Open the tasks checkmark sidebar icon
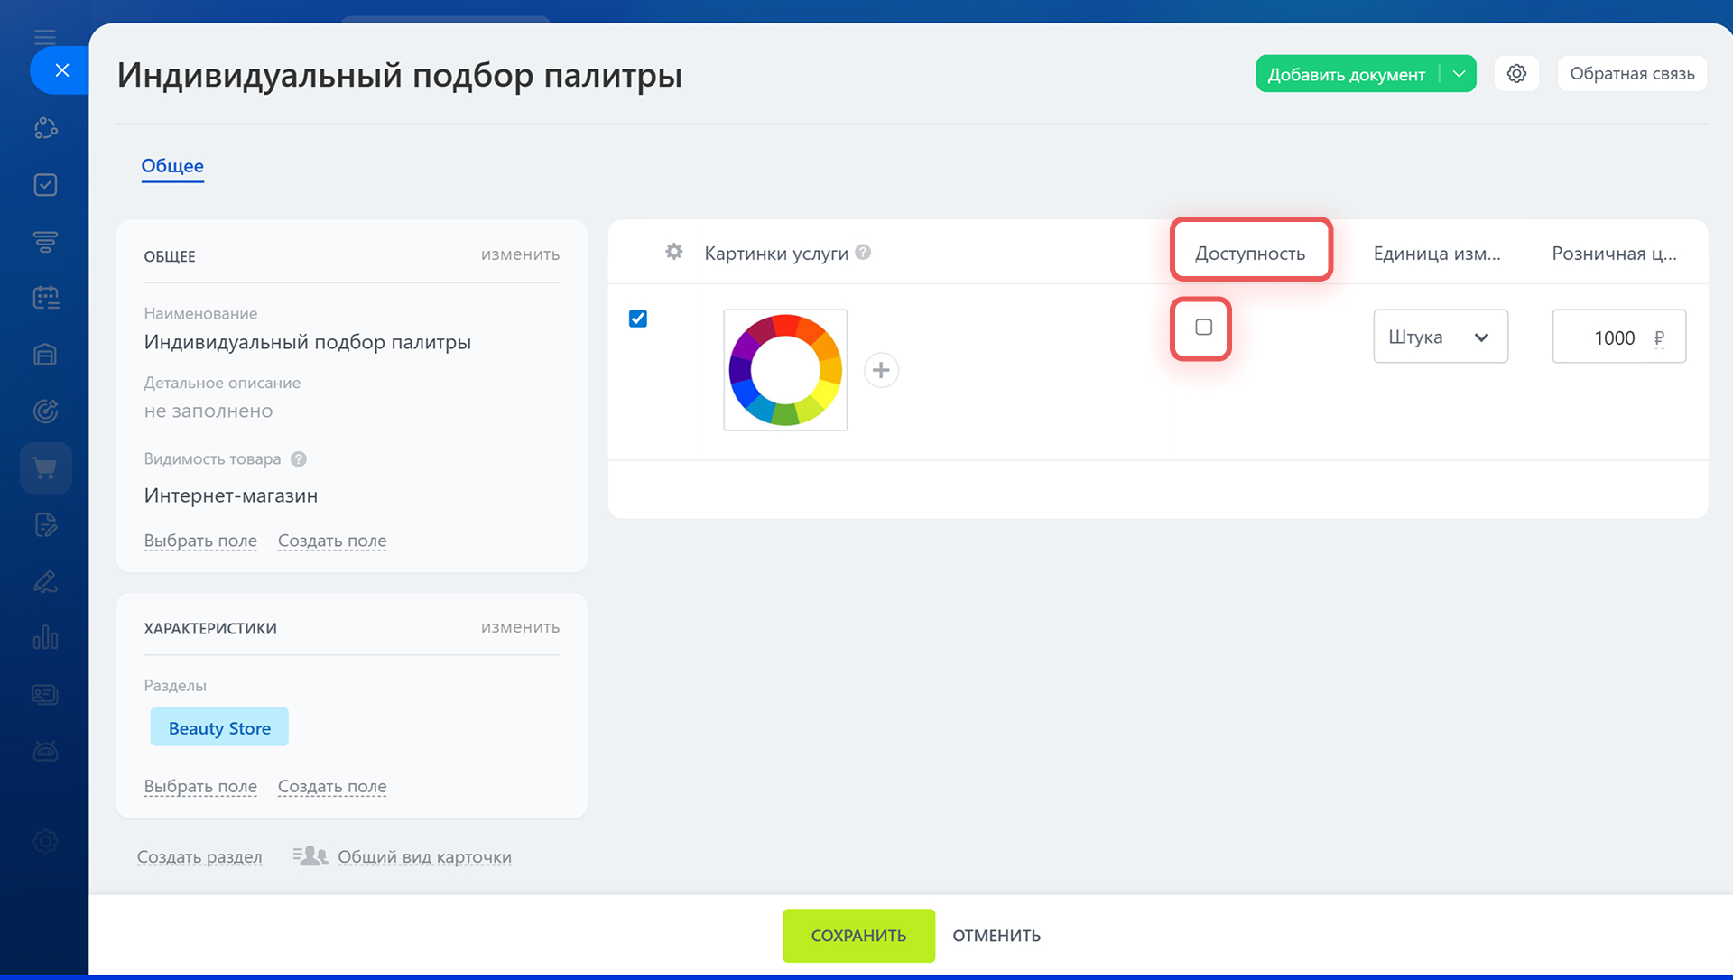 click(45, 185)
